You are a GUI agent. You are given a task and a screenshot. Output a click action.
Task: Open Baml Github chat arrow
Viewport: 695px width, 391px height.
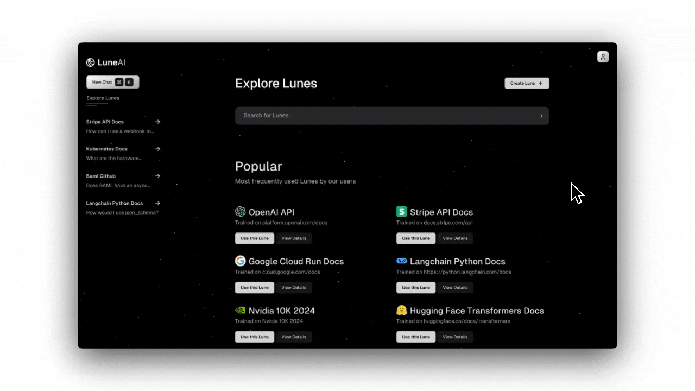(x=157, y=176)
